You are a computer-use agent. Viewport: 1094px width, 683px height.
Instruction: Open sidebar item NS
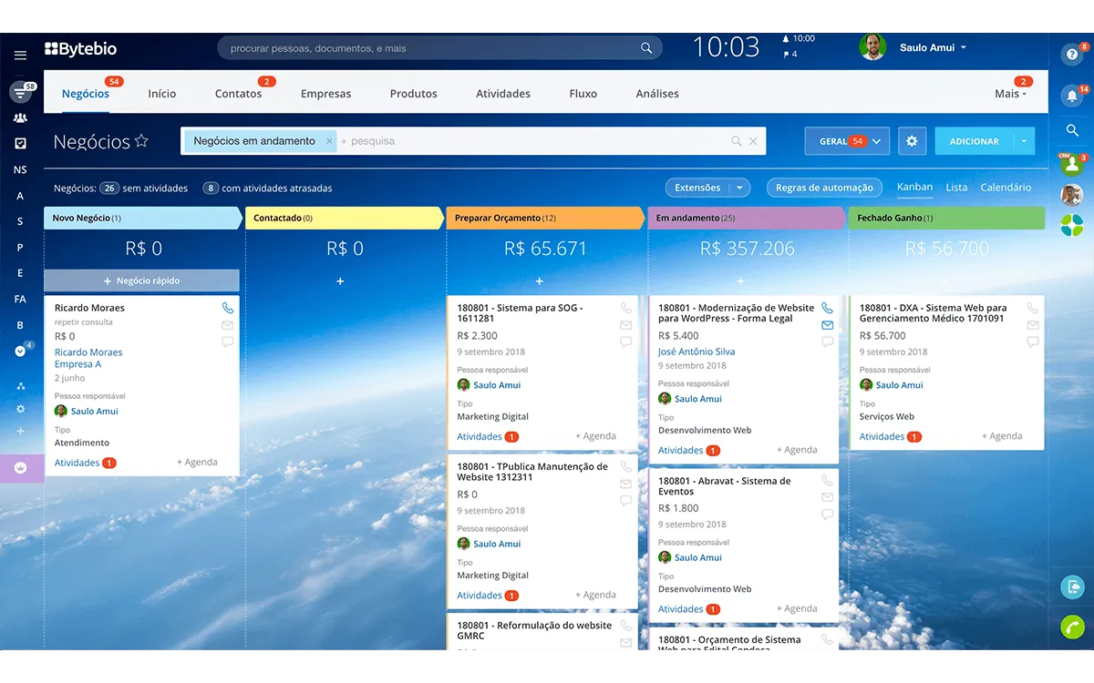[20, 169]
